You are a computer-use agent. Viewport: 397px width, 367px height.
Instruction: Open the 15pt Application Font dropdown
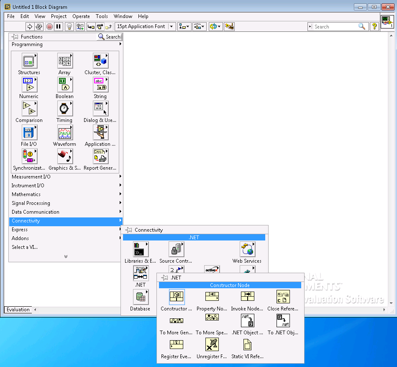(x=145, y=26)
